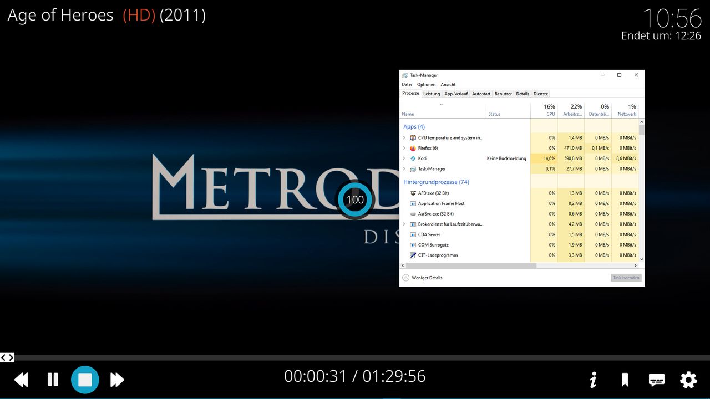The width and height of the screenshot is (710, 399).
Task: Click the AsrSvc.exe process icon
Action: [x=413, y=214]
